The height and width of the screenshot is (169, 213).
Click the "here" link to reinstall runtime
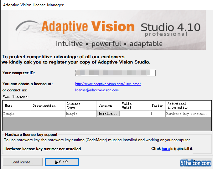(165, 149)
